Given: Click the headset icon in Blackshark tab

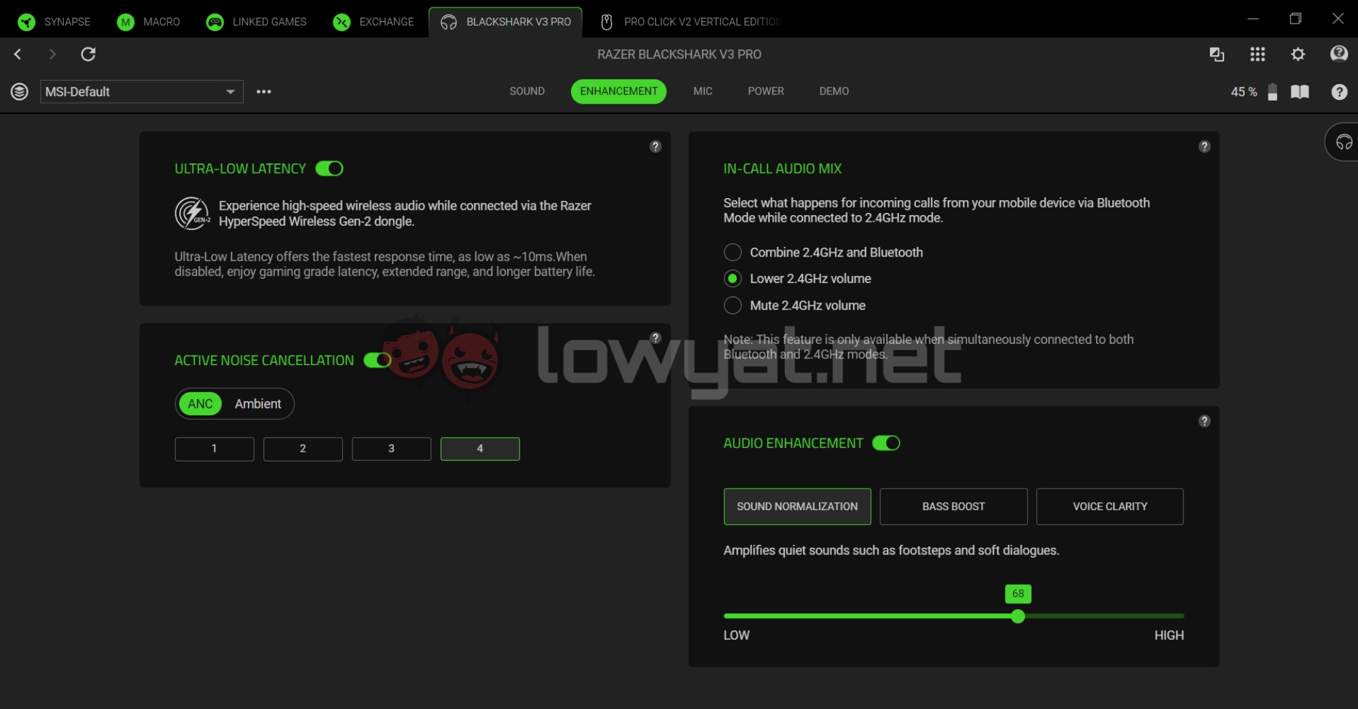Looking at the screenshot, I should 449,22.
